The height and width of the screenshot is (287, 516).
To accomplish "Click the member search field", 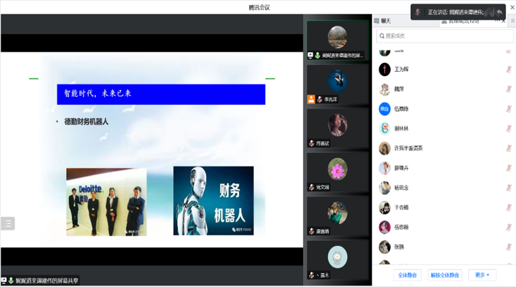I will click(445, 36).
